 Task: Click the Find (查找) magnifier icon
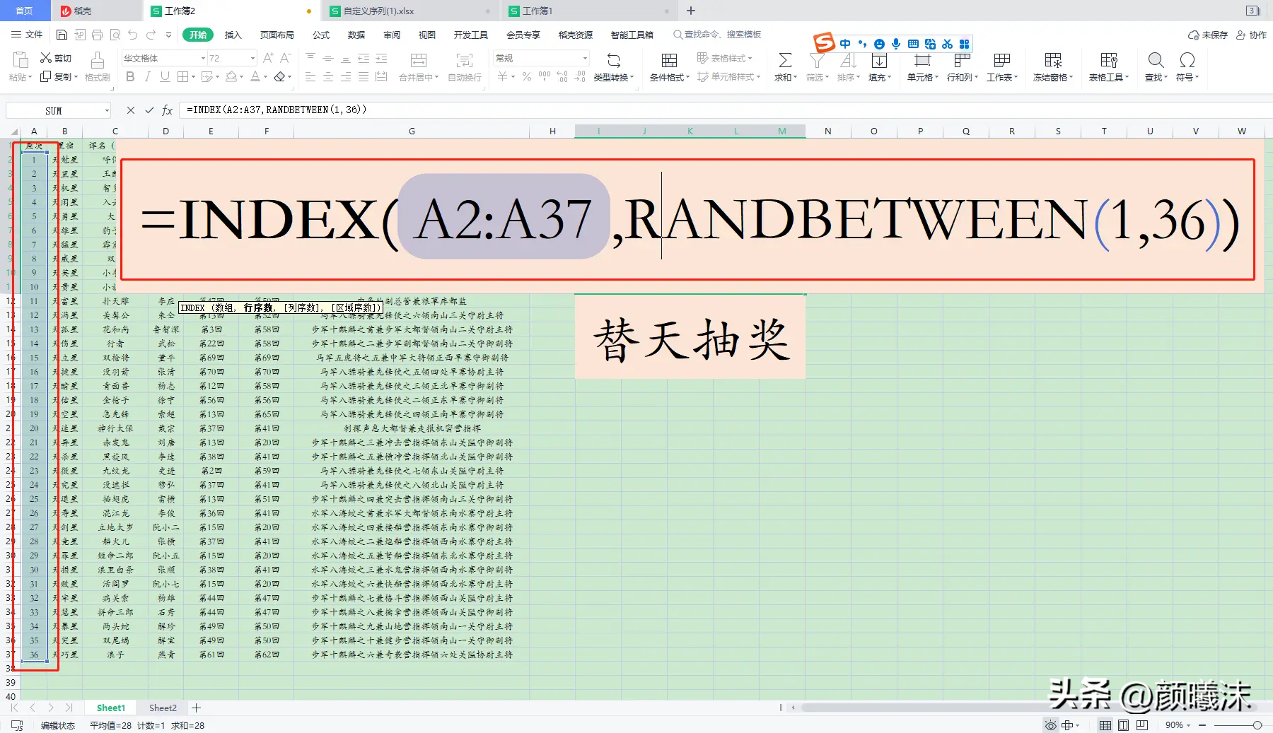(1156, 60)
